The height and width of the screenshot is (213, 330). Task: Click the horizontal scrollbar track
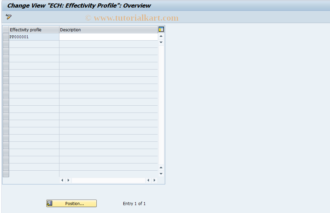[x=109, y=180]
